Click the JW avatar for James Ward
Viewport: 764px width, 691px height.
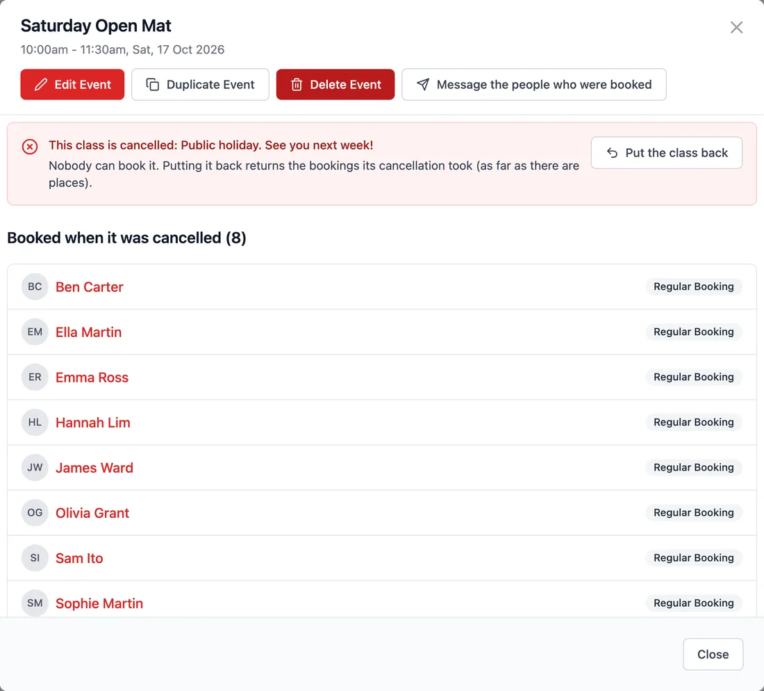point(35,467)
